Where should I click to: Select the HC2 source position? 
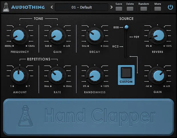[115, 46]
